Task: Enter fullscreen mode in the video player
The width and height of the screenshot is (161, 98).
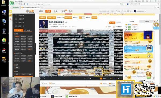Action: click(x=121, y=78)
